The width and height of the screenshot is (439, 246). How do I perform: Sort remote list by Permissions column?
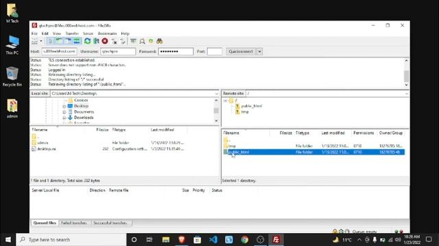tap(364, 133)
